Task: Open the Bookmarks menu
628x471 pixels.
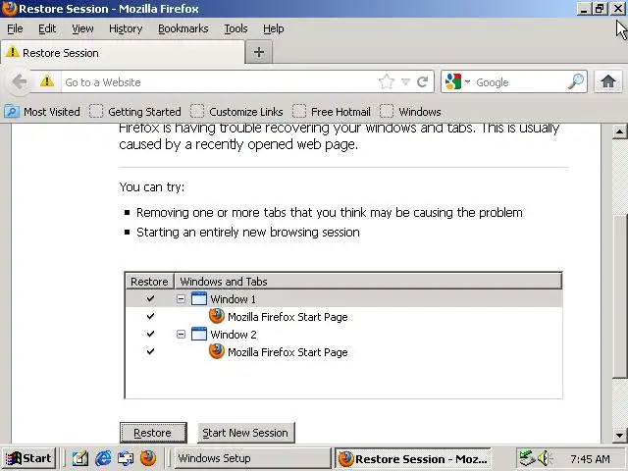Action: click(x=183, y=28)
